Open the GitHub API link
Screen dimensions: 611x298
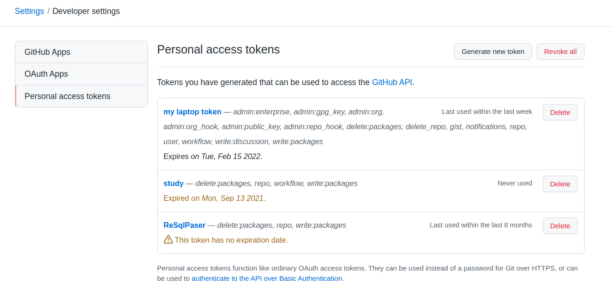coord(392,82)
